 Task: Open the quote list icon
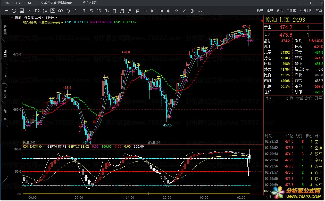(22, 11)
